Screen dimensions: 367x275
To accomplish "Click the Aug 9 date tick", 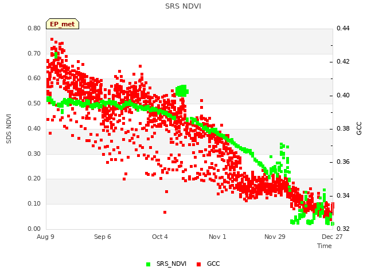I will [x=45, y=237].
